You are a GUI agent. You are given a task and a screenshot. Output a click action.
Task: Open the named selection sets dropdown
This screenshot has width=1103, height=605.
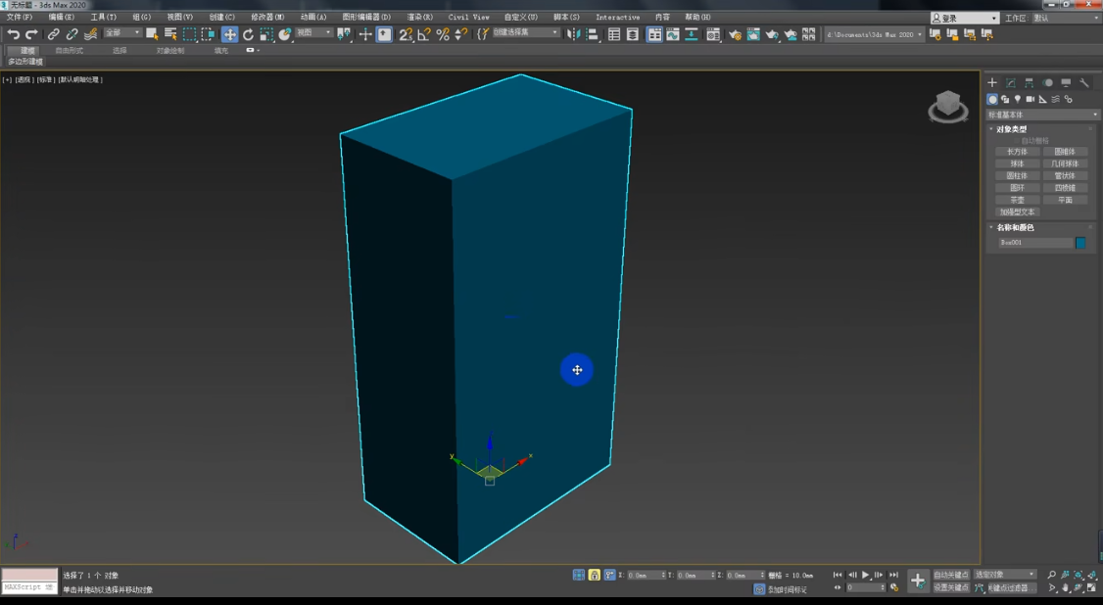pyautogui.click(x=525, y=33)
